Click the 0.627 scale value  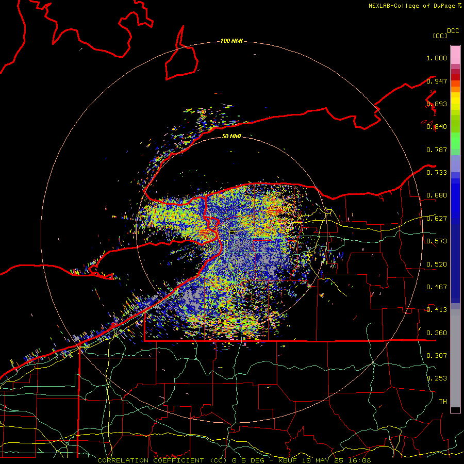(437, 219)
